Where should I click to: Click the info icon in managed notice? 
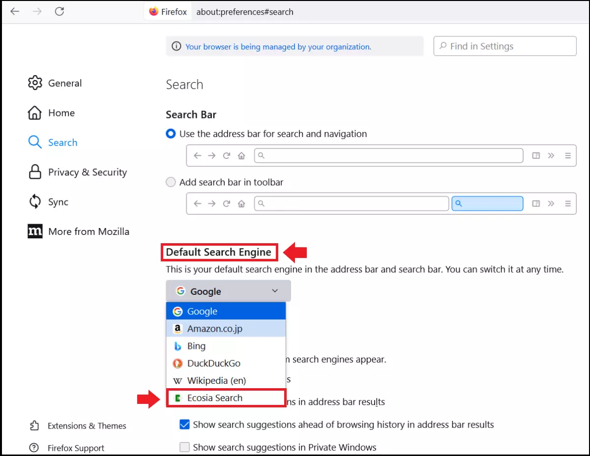176,47
